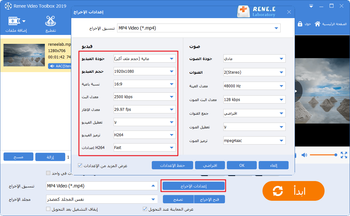Open H264 settings Fast dropdown

click(x=145, y=148)
